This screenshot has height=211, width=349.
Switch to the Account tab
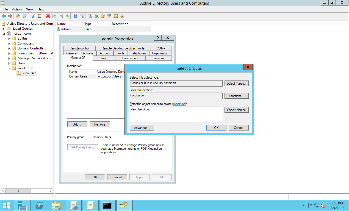[x=105, y=53]
